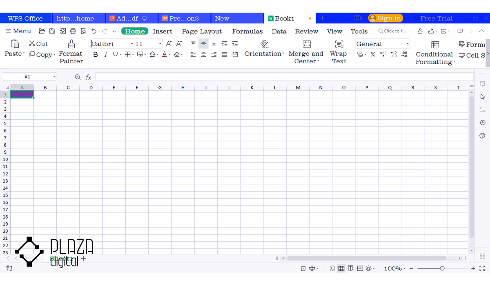
Task: Toggle middle vertical alignment
Action: pyautogui.click(x=203, y=44)
